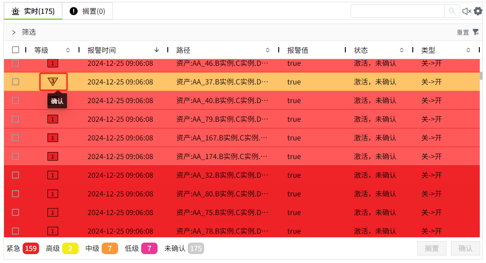This screenshot has width=486, height=263.
Task: Check the AA_37 row checkbox
Action: (16, 82)
